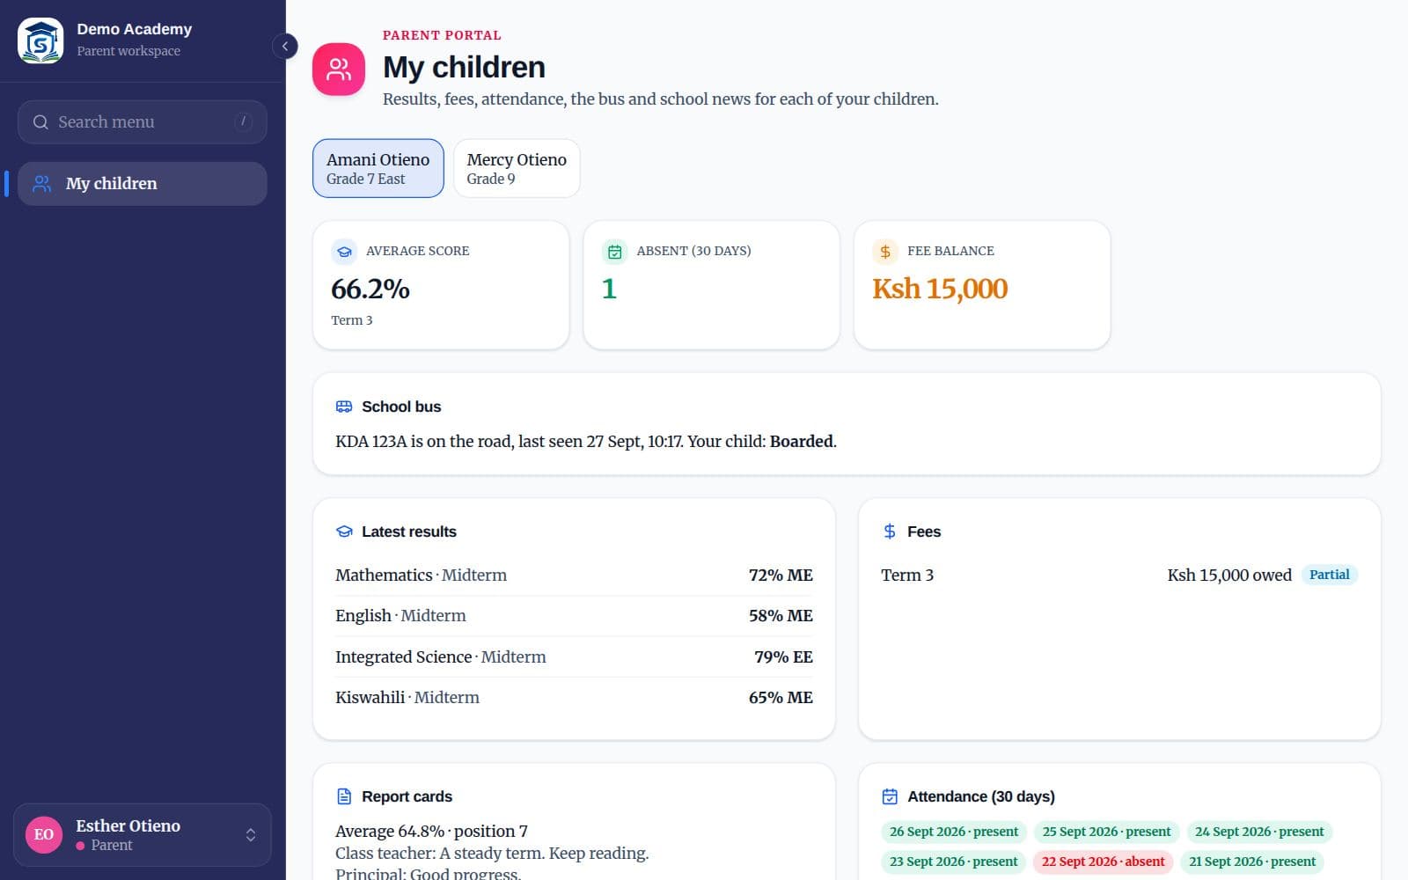
Task: Click the pink My children page icon
Action: point(339,69)
